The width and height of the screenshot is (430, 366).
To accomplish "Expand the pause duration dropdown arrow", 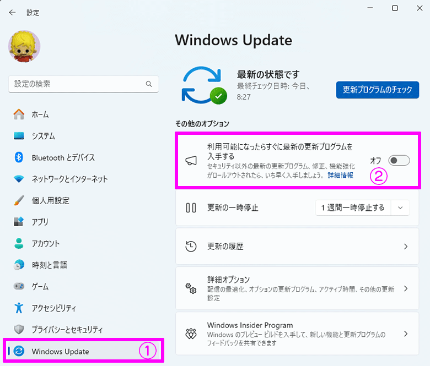I will click(x=400, y=208).
